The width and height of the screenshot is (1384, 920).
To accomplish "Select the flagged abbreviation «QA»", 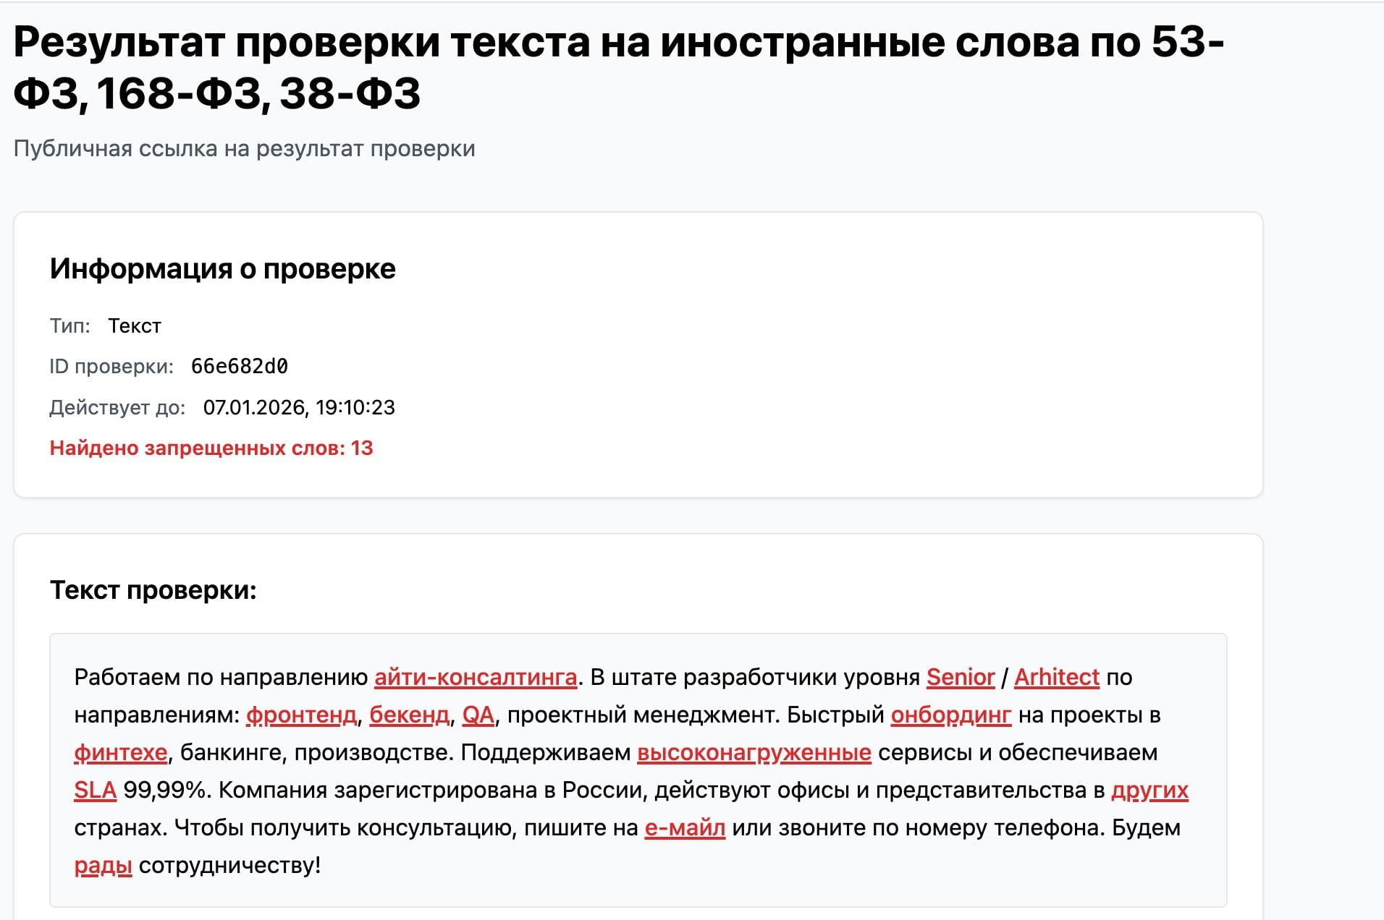I will tap(478, 717).
